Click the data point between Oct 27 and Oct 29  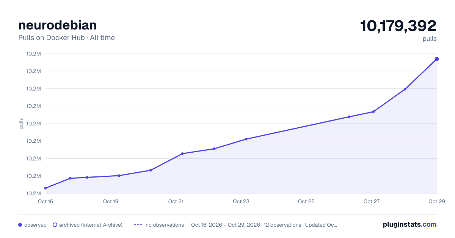click(405, 89)
